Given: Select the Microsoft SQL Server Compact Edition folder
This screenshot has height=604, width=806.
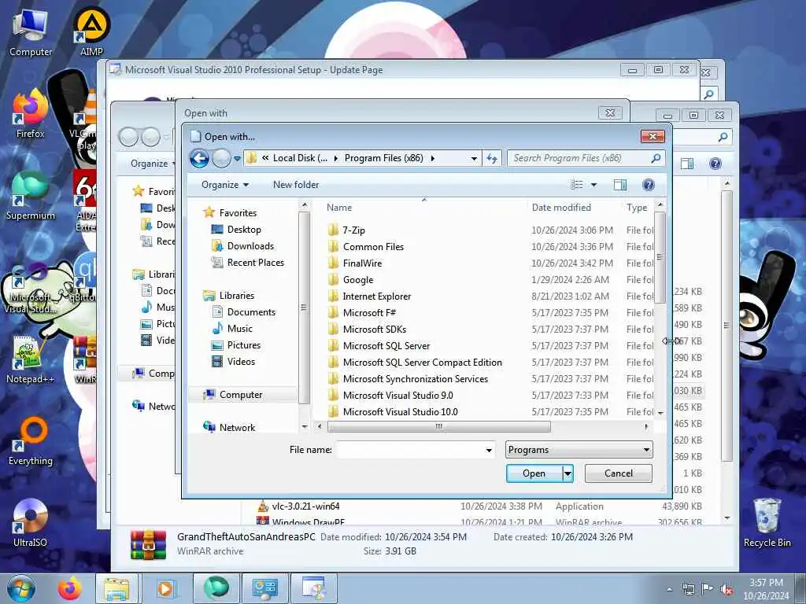Looking at the screenshot, I should [x=422, y=363].
